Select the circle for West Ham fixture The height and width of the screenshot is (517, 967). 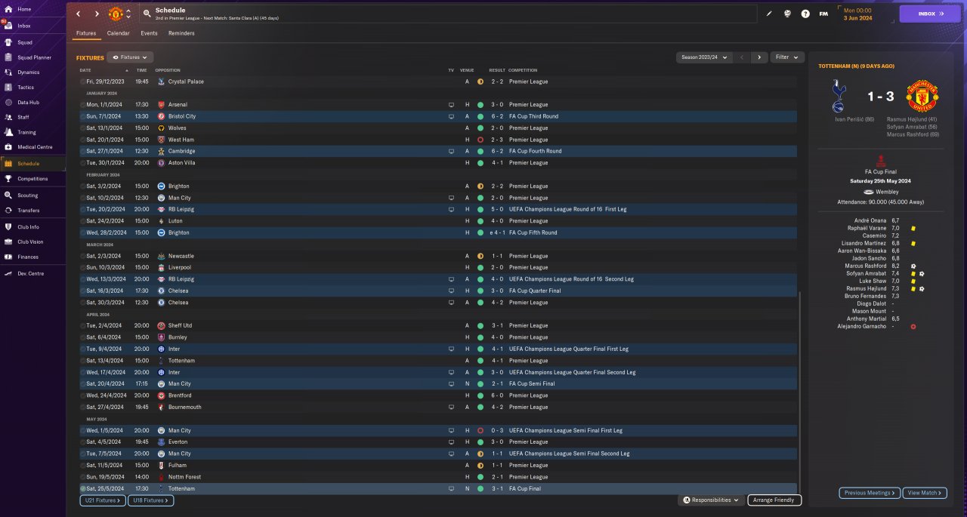click(x=82, y=140)
